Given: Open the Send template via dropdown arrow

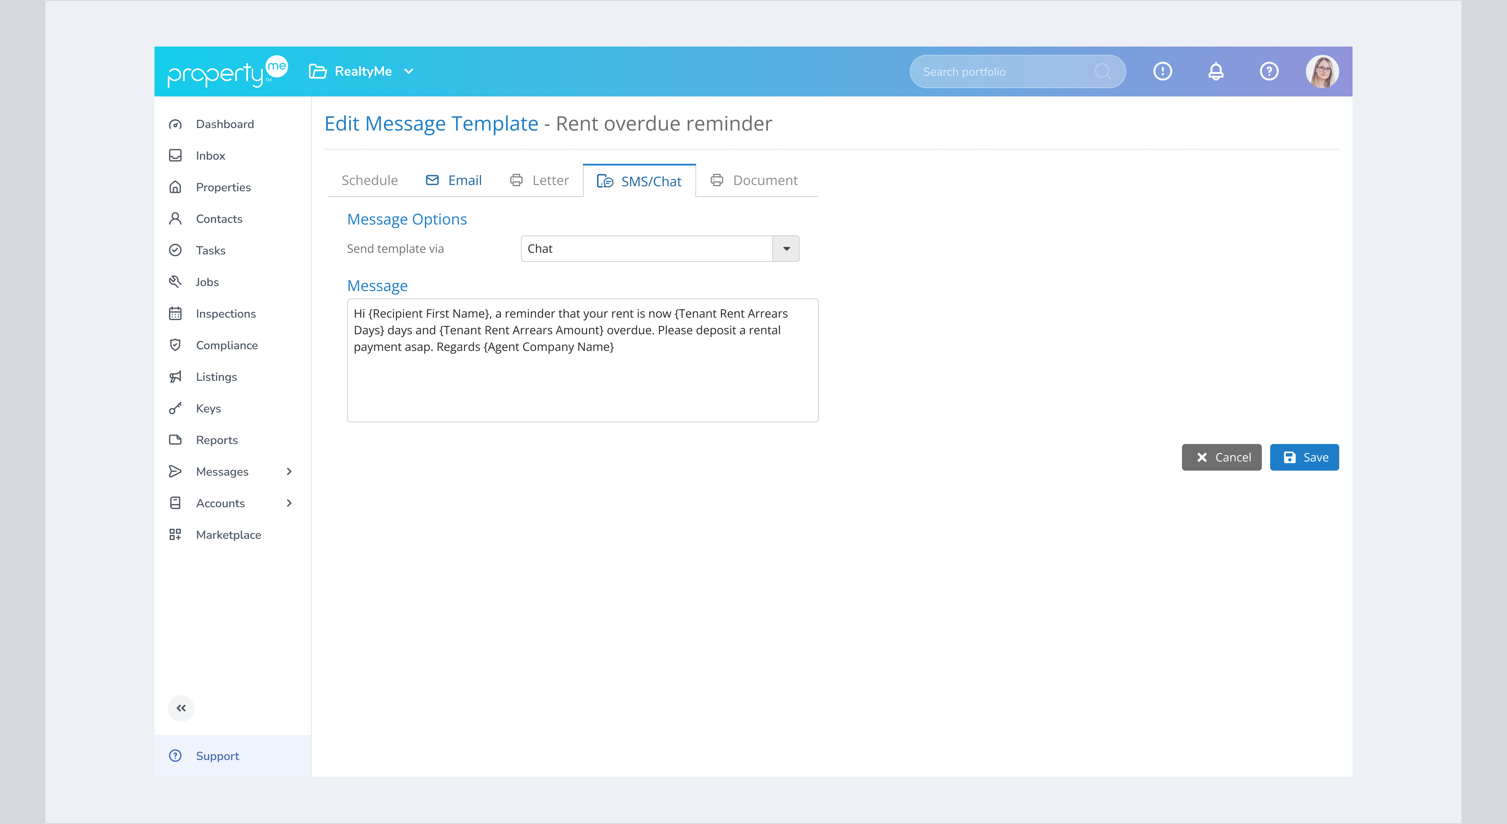Looking at the screenshot, I should coord(786,249).
